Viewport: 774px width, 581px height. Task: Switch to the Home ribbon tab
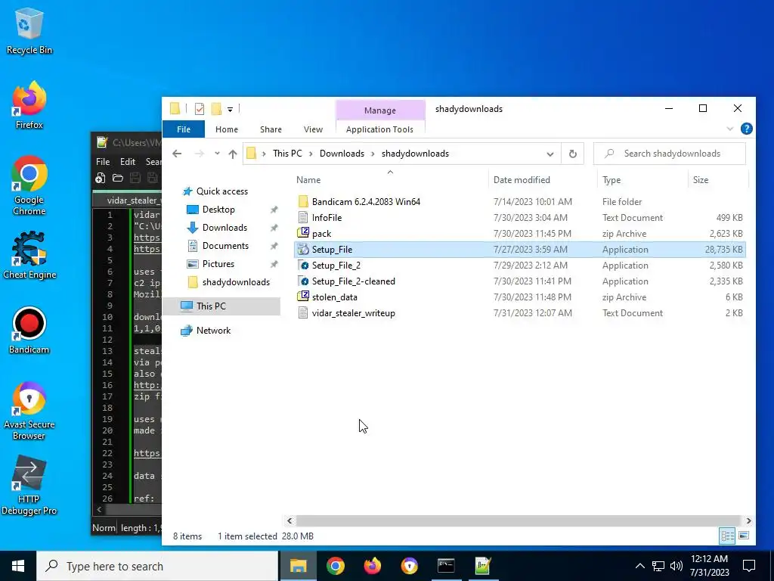click(227, 129)
